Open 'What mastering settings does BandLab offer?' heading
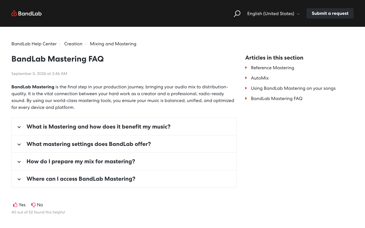Image resolution: width=365 pixels, height=228 pixels. [89, 144]
